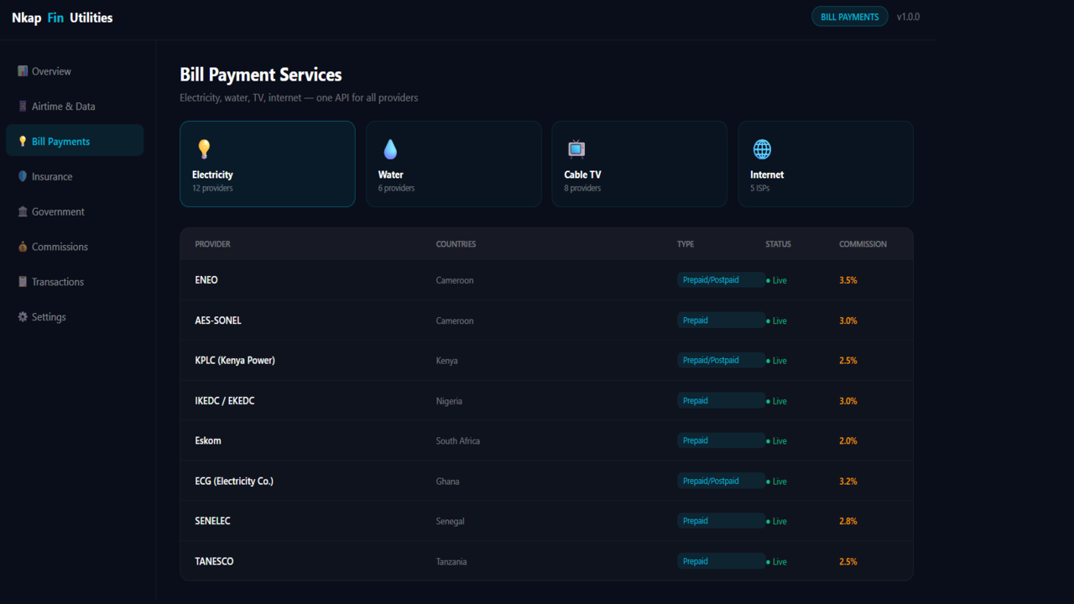Click the COUNTRIES column header
Viewport: 1074px width, 604px height.
coord(456,244)
